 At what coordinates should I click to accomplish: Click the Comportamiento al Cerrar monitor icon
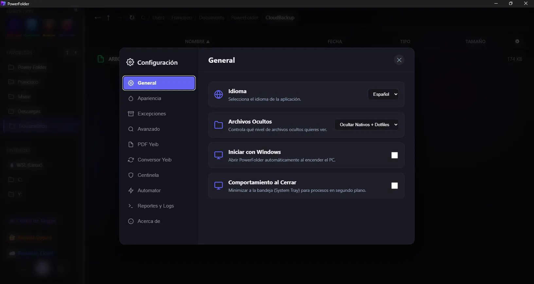(219, 186)
